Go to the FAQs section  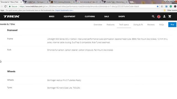(x=162, y=24)
